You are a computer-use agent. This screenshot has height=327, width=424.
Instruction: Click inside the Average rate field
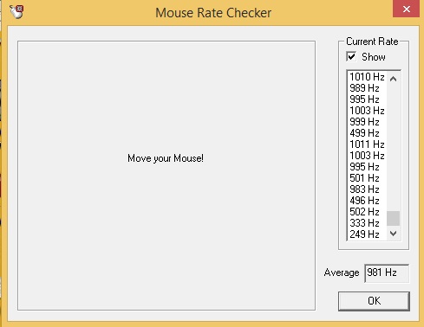(387, 272)
